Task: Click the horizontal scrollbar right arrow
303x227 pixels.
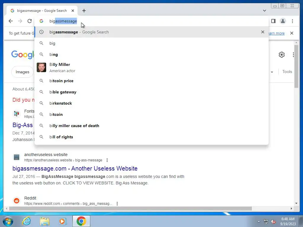Action: click(x=291, y=208)
